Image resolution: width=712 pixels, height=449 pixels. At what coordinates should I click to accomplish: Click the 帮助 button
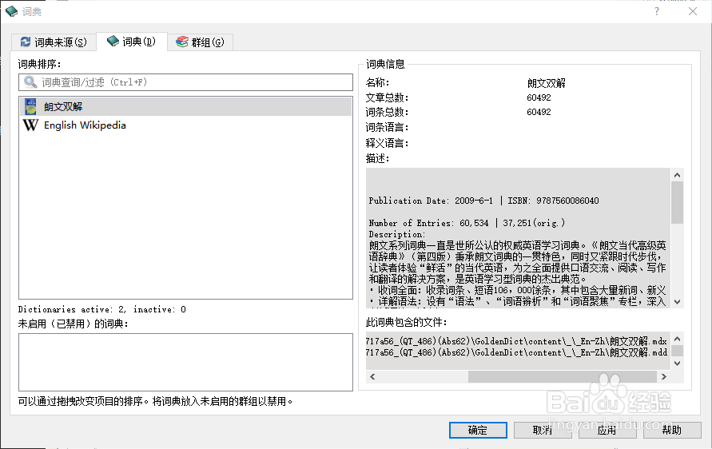(671, 430)
